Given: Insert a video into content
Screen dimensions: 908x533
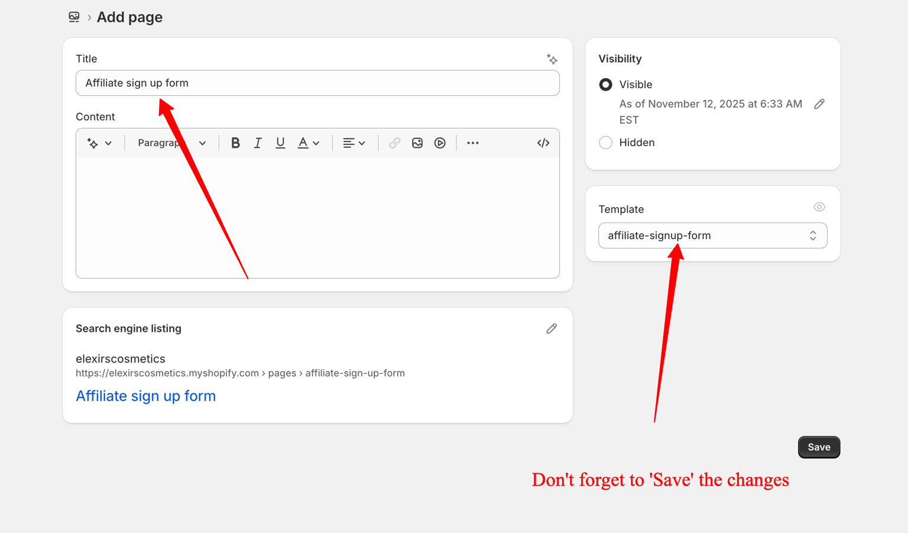Looking at the screenshot, I should click(440, 143).
